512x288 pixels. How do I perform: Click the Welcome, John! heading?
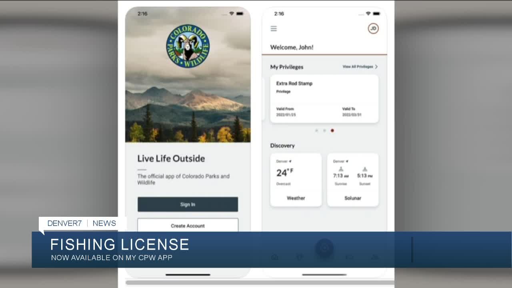tap(292, 47)
